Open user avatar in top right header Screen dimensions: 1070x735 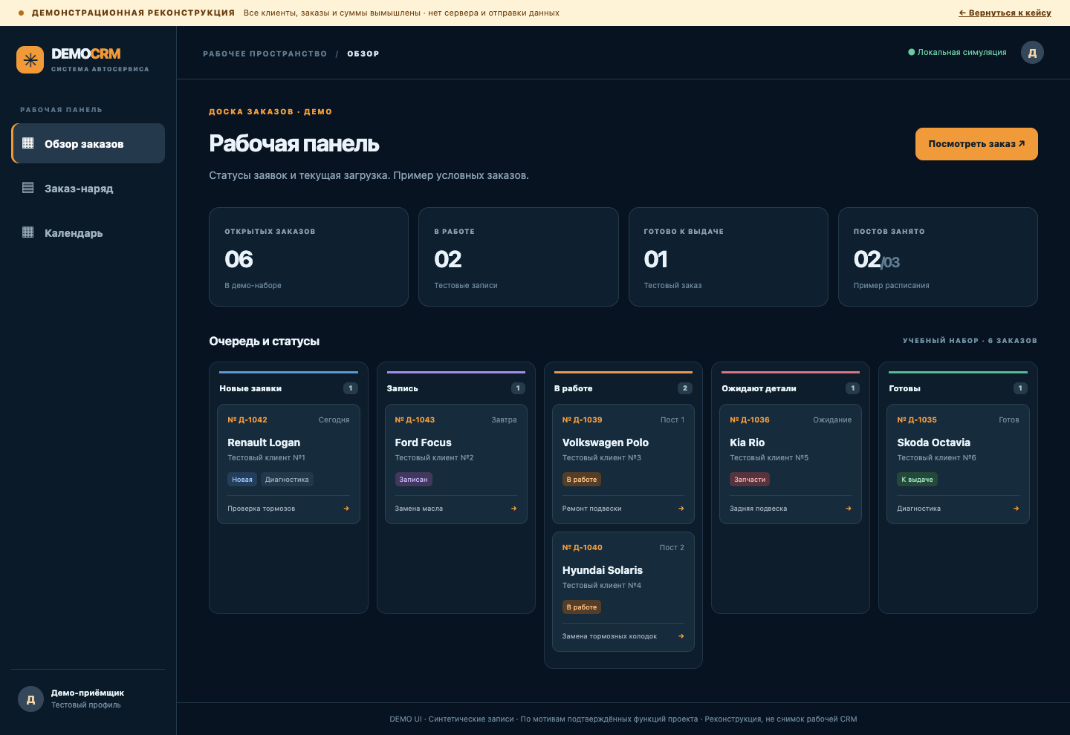click(x=1032, y=53)
